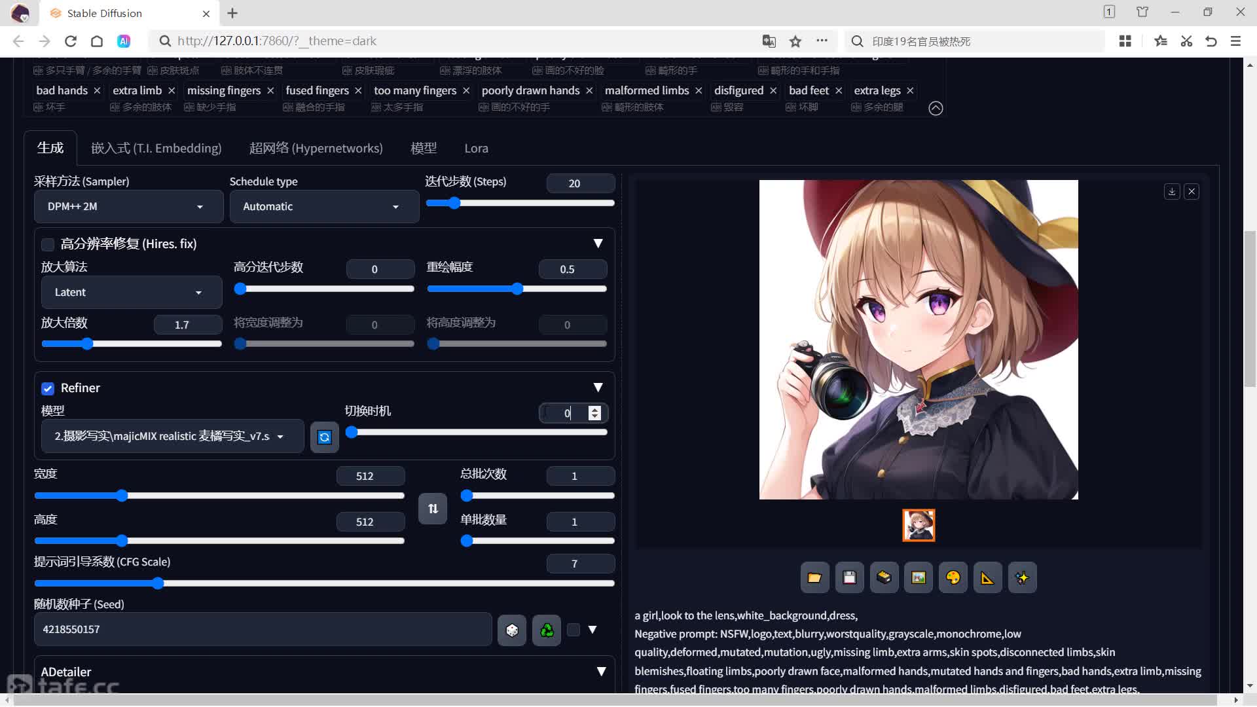The image size is (1257, 707).
Task: Switch to the Hypernetworks tab
Action: (x=316, y=148)
